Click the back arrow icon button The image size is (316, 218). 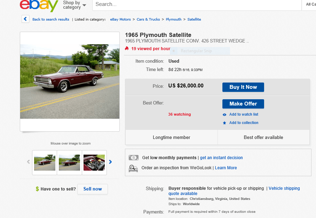tap(25, 19)
